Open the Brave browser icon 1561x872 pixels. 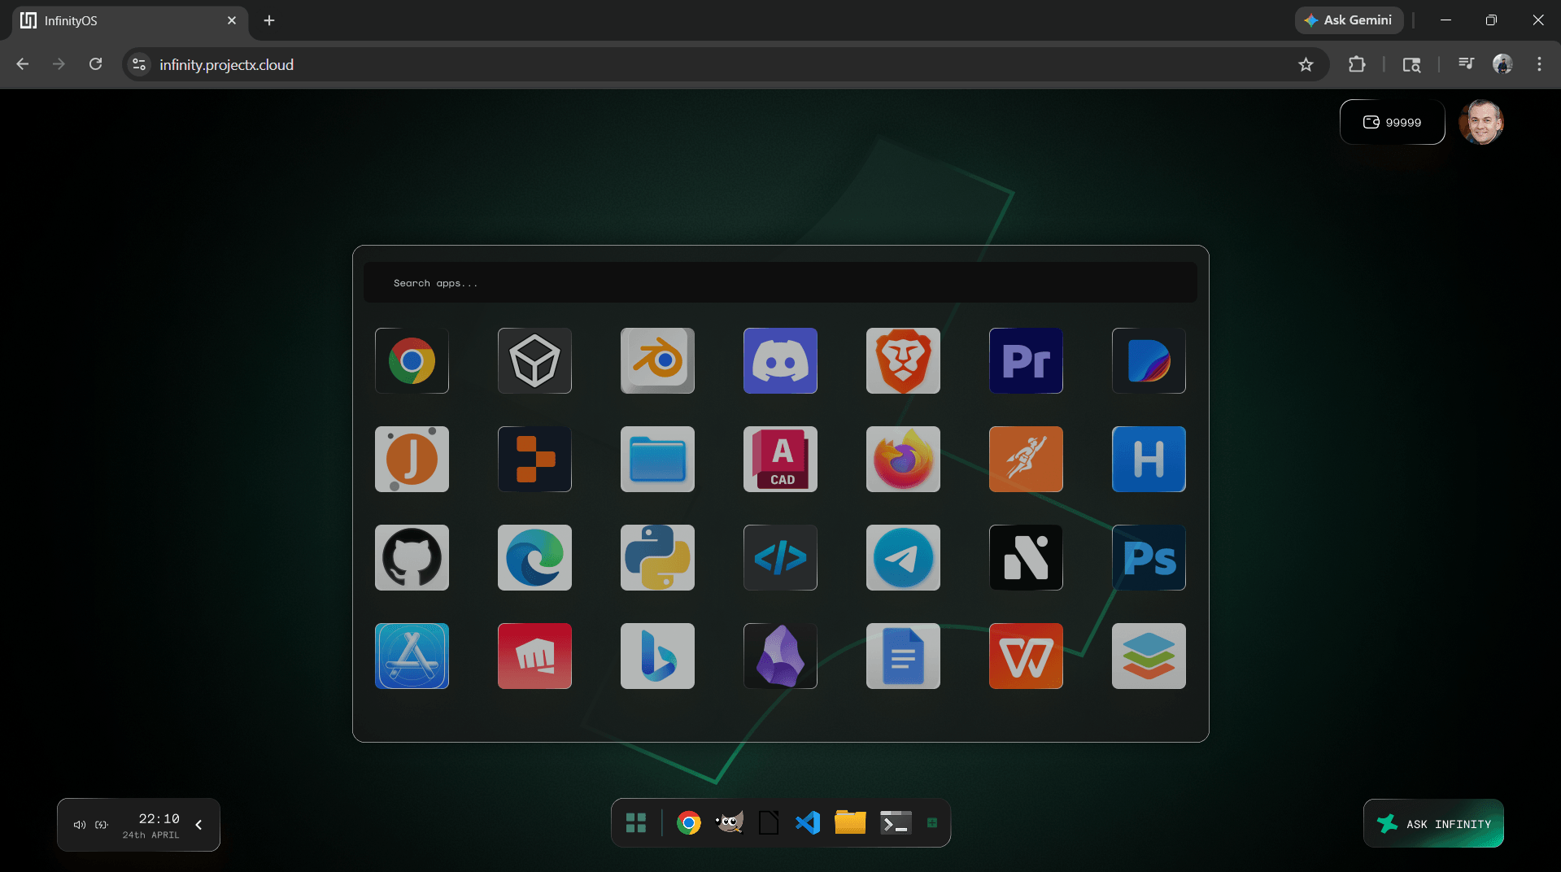pyautogui.click(x=903, y=360)
